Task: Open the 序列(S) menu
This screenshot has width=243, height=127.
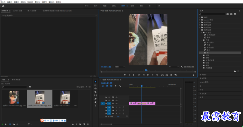Action: pyautogui.click(x=23, y=2)
